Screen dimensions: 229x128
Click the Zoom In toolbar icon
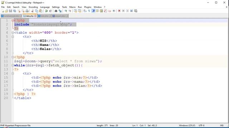click(65, 11)
